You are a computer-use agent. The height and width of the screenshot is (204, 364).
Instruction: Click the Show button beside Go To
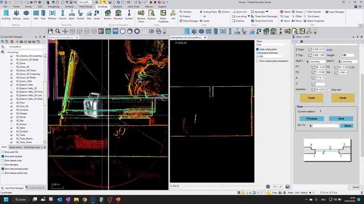click(348, 126)
